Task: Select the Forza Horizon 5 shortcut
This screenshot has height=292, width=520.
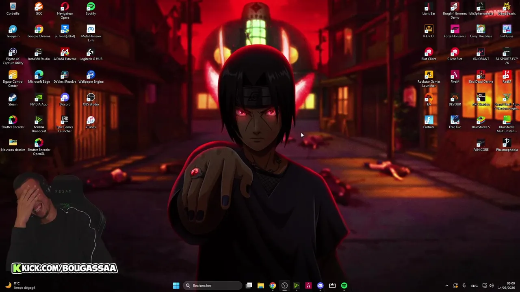Action: click(455, 32)
